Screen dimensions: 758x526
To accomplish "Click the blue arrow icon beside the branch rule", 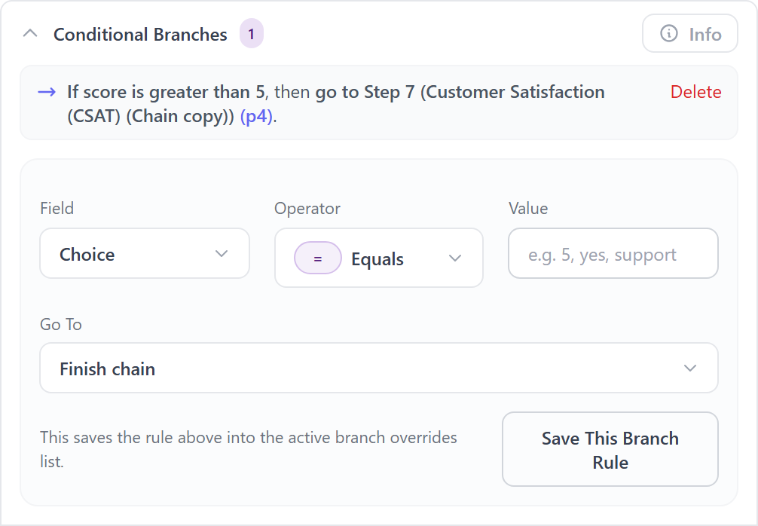I will [x=47, y=92].
